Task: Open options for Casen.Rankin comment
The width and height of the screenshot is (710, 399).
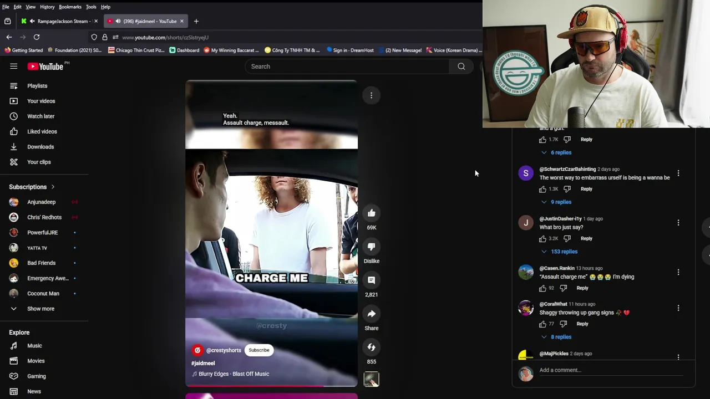Action: [x=678, y=272]
